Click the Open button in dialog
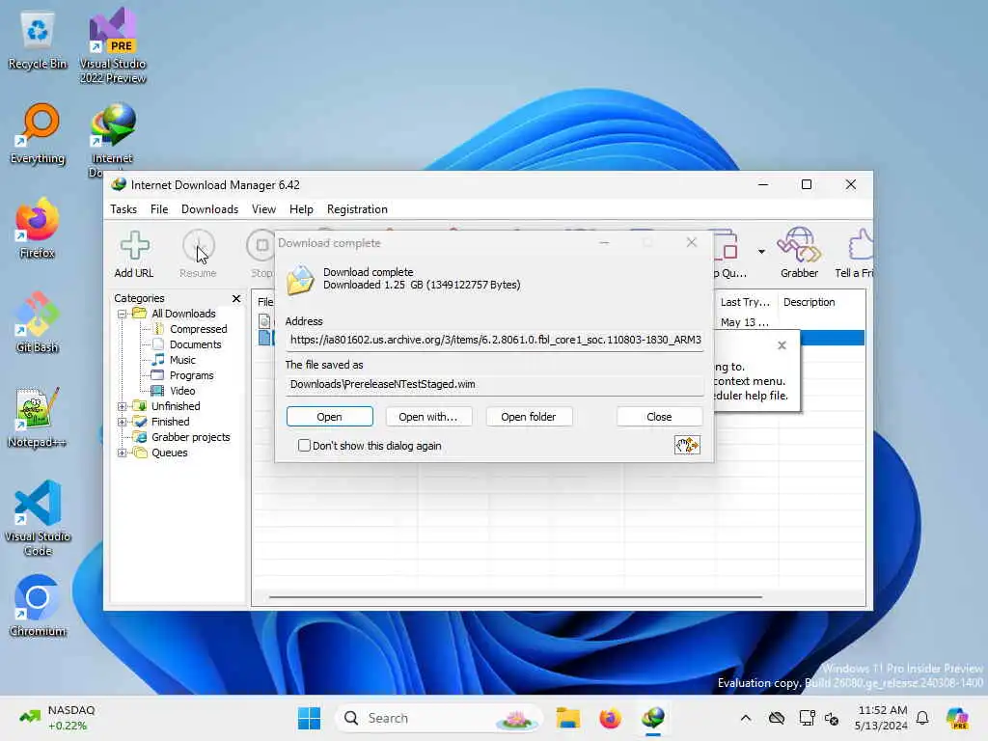Viewport: 988px width, 741px height. [330, 417]
